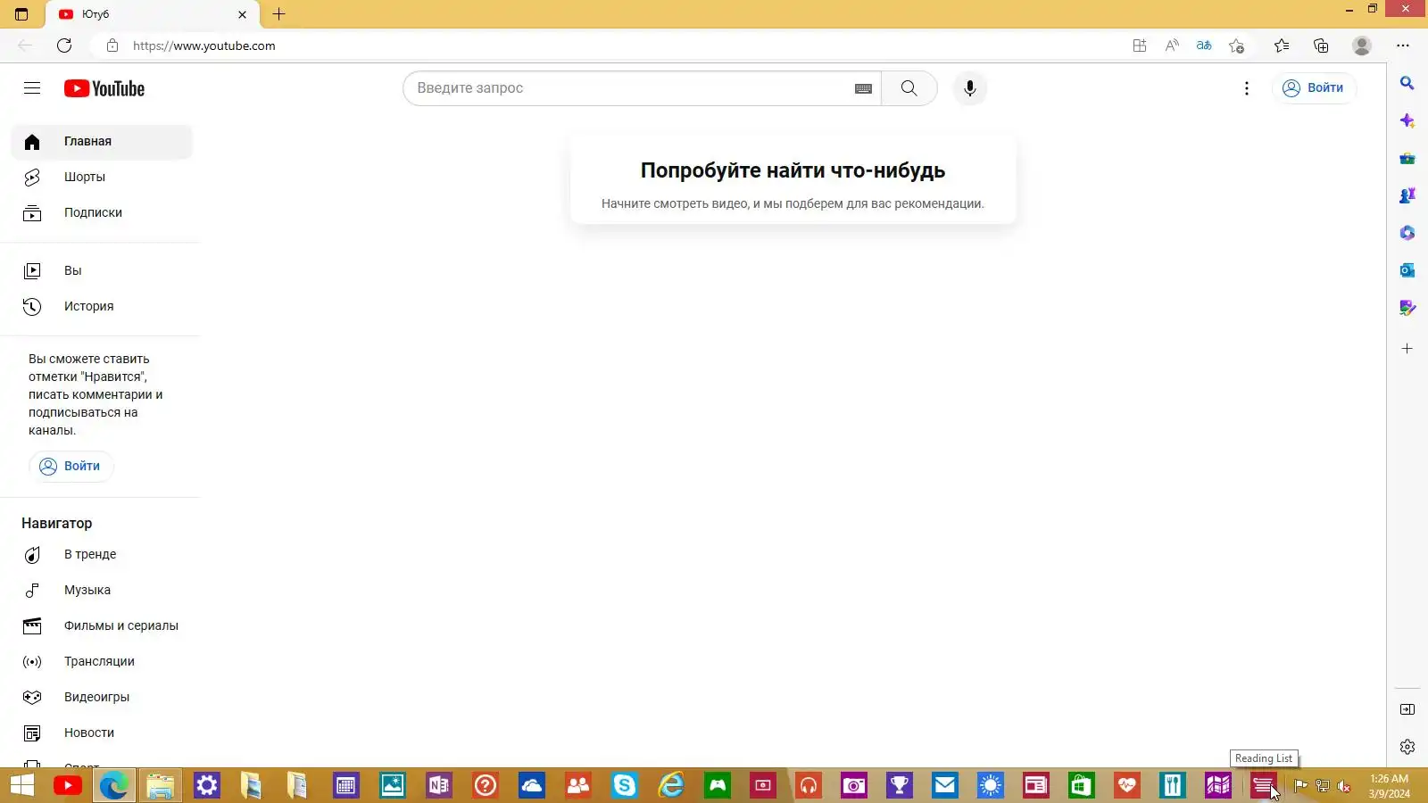This screenshot has height=803, width=1428.
Task: Click the muted volume tray icon
Action: (1343, 786)
